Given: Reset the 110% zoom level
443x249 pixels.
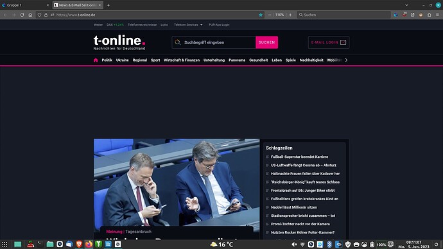Looking at the screenshot, I should pos(280,15).
